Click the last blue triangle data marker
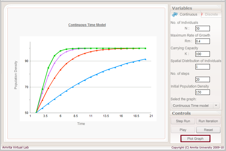The width and height of the screenshot is (226, 151). pos(145,59)
